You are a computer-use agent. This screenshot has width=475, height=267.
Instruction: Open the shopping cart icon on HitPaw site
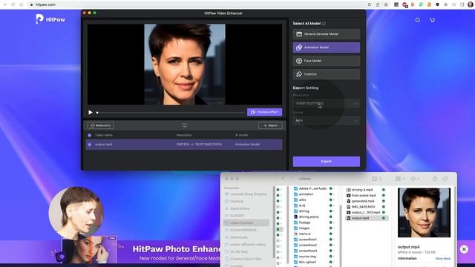pyautogui.click(x=432, y=20)
